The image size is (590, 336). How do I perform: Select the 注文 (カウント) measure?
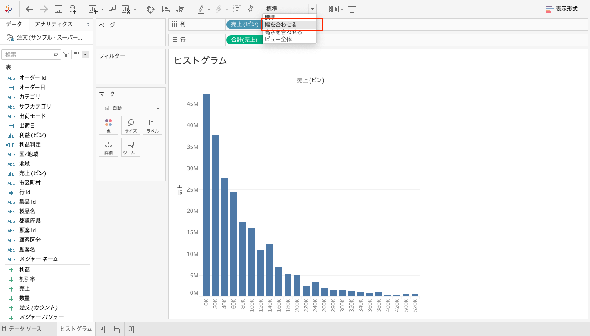(38, 307)
